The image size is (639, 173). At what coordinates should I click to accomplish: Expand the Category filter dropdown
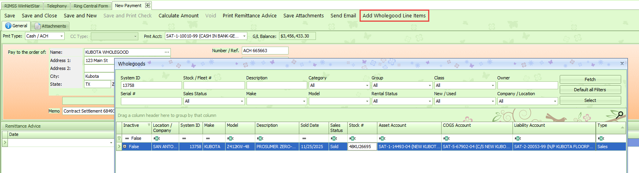[367, 85]
